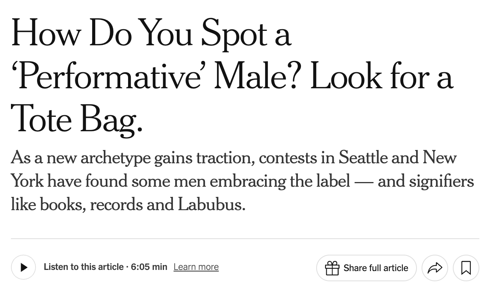Click the word "archetype" in the summary

point(115,158)
